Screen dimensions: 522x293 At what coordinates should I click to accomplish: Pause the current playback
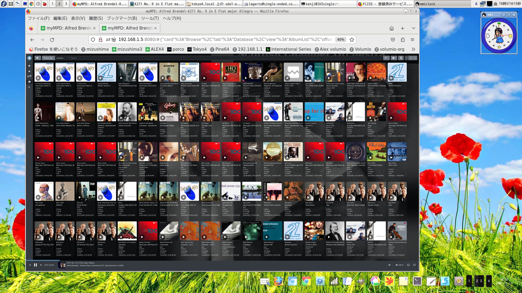click(35, 265)
